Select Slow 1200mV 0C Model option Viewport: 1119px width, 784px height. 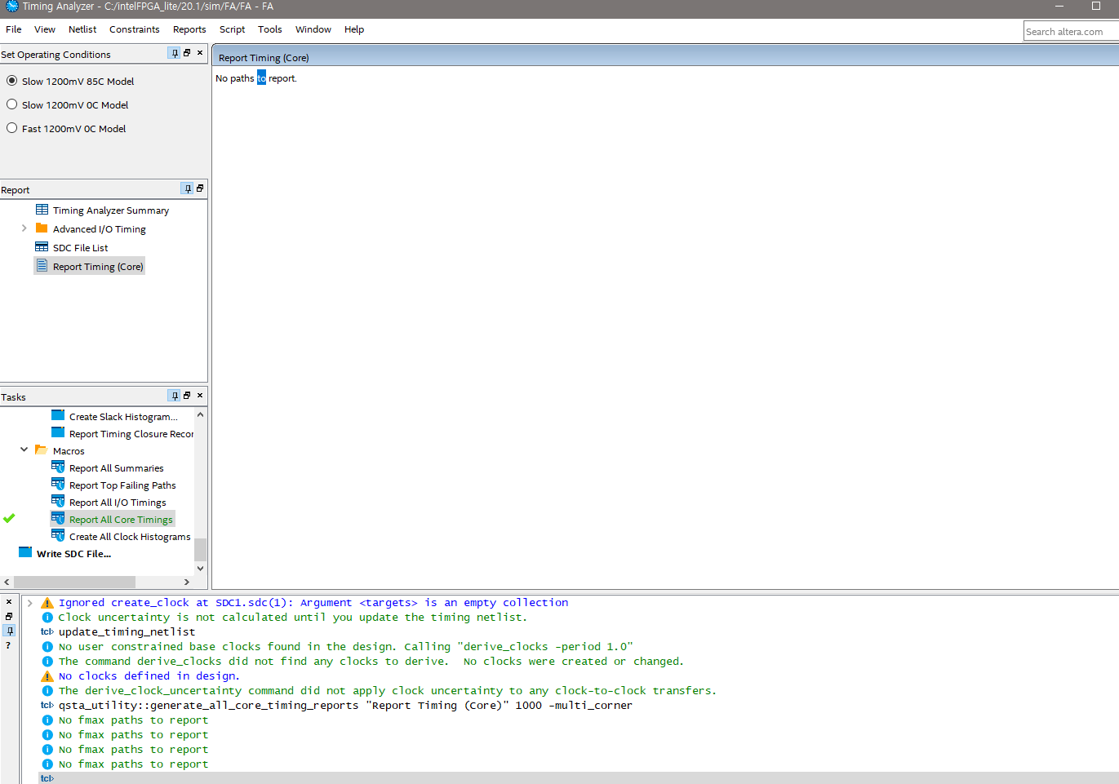pos(12,104)
